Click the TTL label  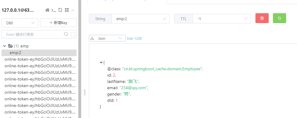tap(183, 19)
